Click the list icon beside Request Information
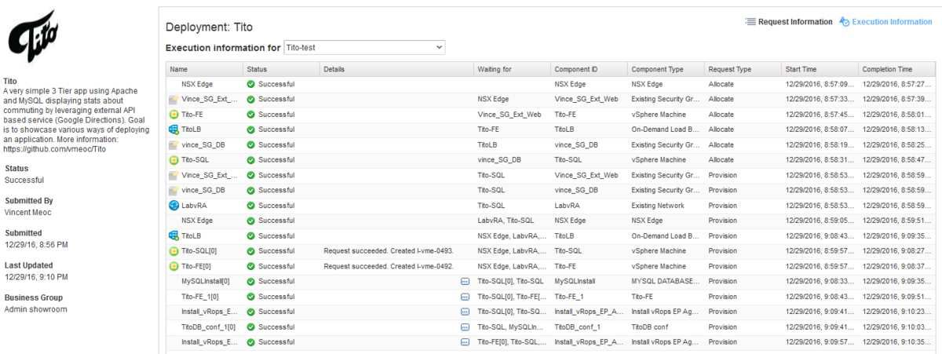This screenshot has height=354, width=942. pyautogui.click(x=750, y=22)
